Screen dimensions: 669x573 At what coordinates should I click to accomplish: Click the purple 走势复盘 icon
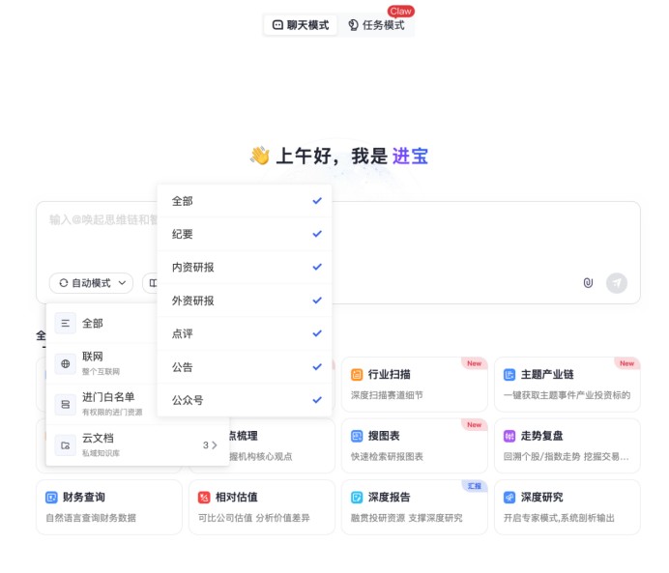[x=509, y=436]
